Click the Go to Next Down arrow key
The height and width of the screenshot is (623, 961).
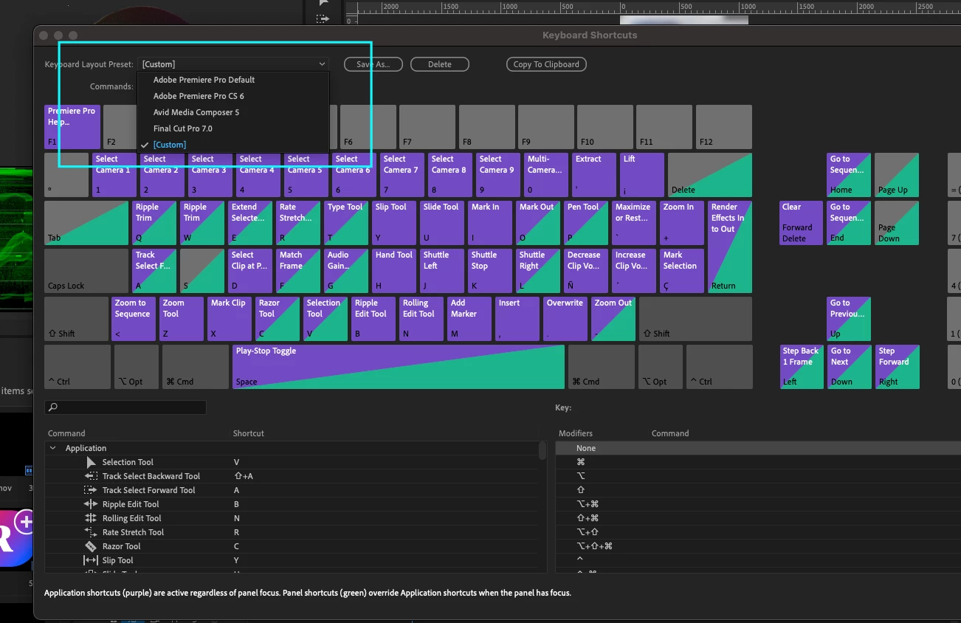849,367
